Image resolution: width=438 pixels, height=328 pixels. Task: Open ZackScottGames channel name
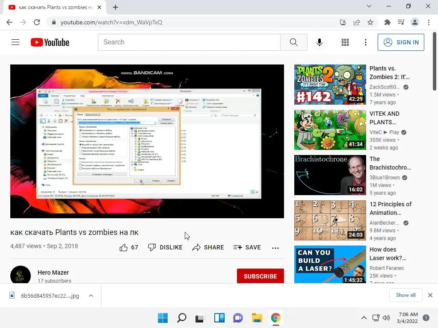tap(385, 87)
